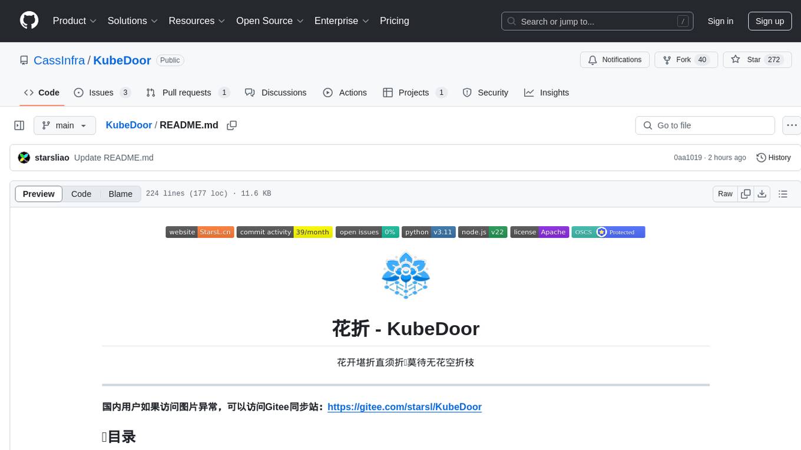The width and height of the screenshot is (801, 450).
Task: Click the Sign up button
Action: [770, 21]
